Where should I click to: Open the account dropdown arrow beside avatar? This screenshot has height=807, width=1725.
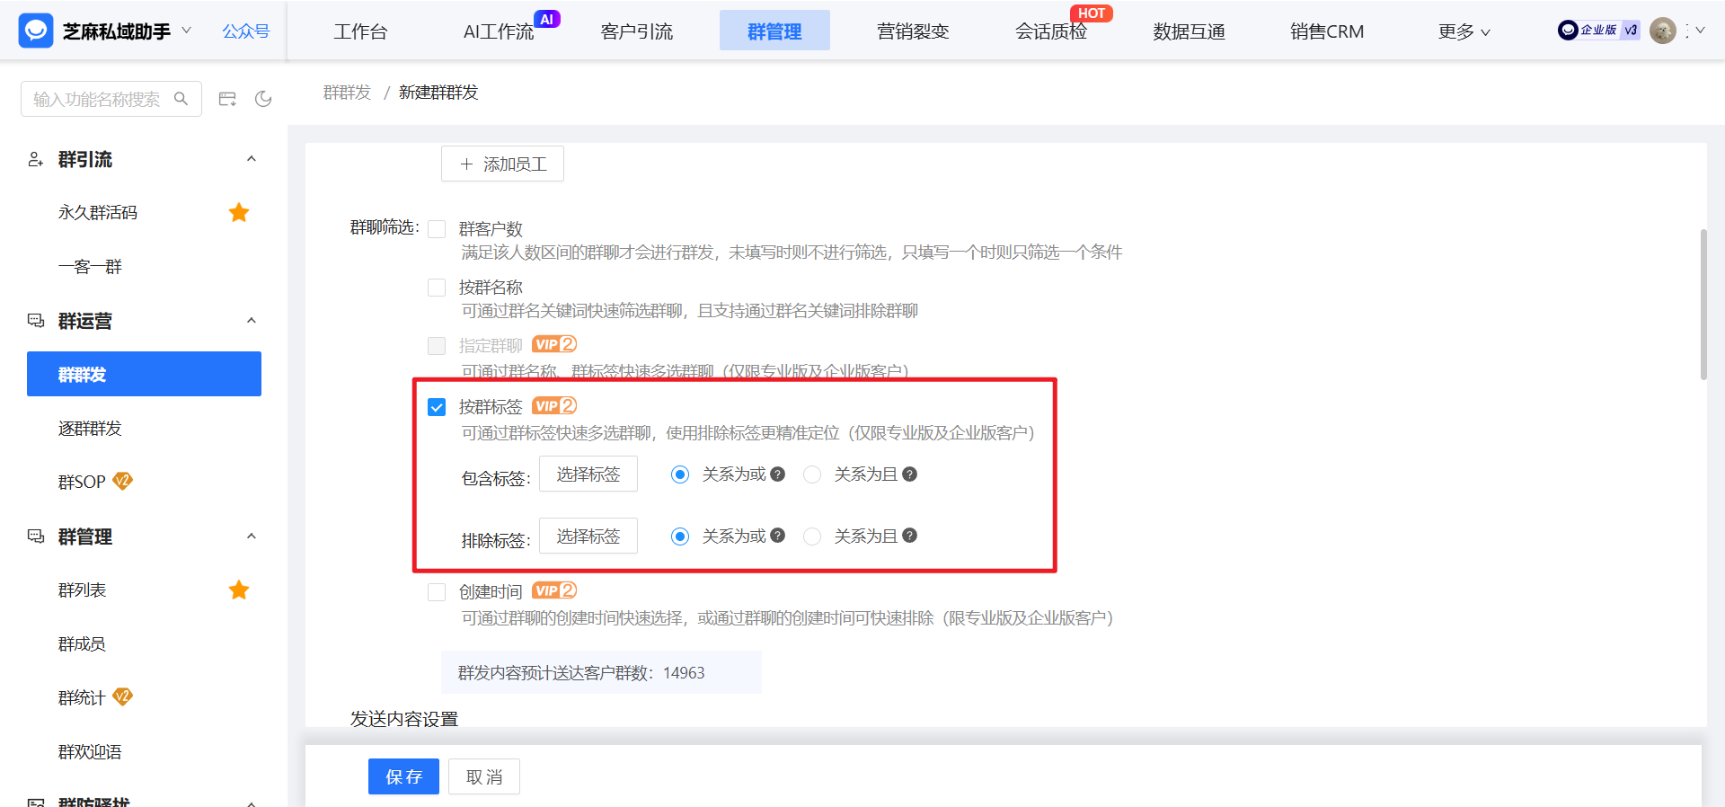1700,31
